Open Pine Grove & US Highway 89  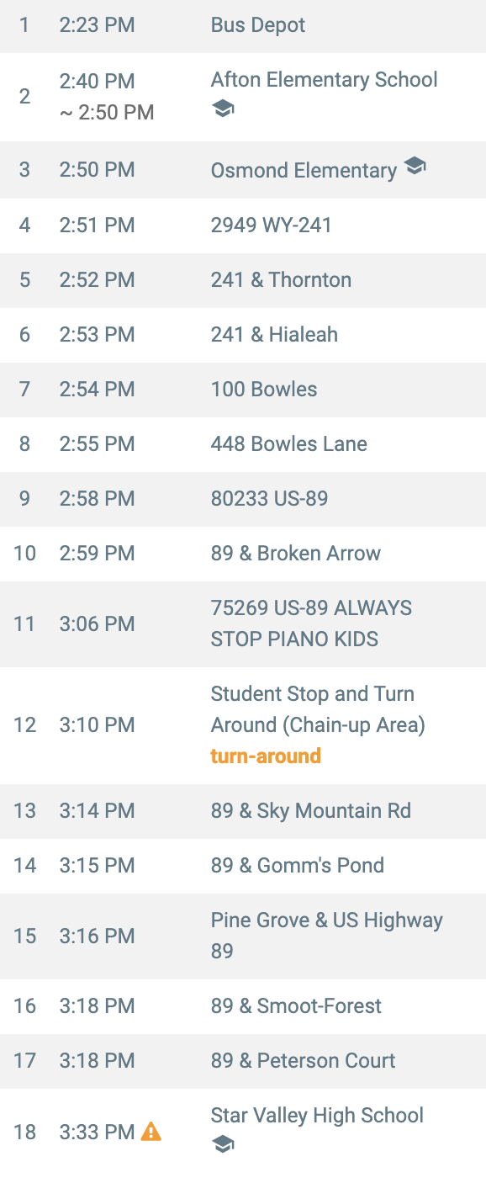243,936
